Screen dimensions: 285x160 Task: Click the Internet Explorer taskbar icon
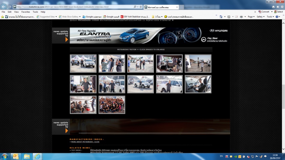click(x=37, y=156)
